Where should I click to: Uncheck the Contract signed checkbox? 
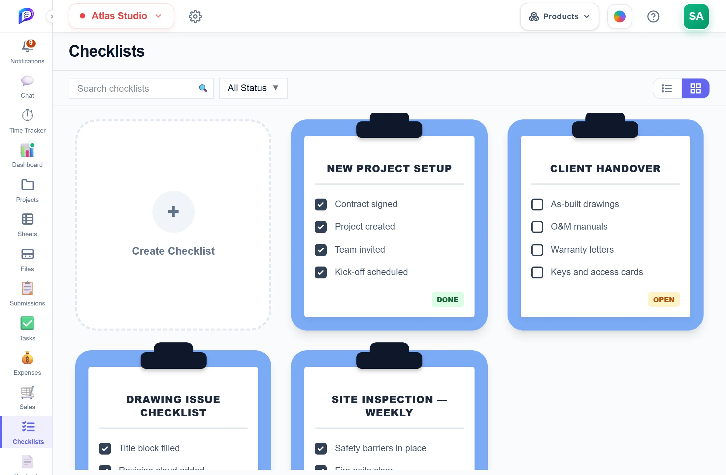[x=321, y=205]
